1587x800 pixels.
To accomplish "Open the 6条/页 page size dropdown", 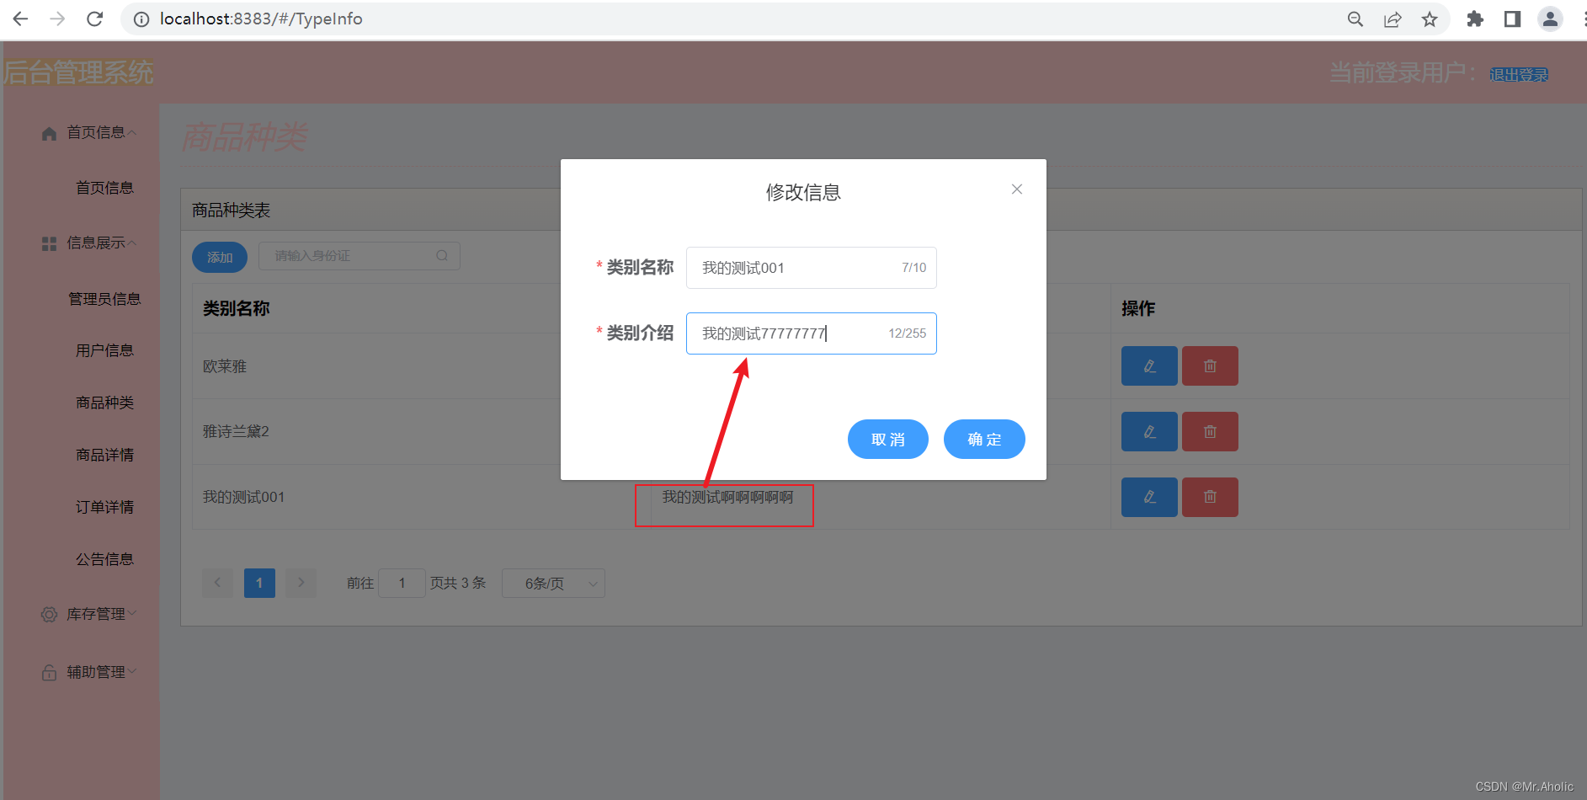I will [553, 583].
